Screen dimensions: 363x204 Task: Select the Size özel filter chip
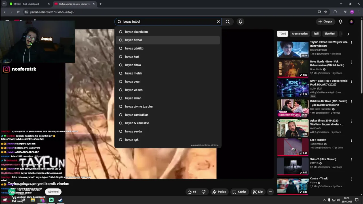point(330,34)
